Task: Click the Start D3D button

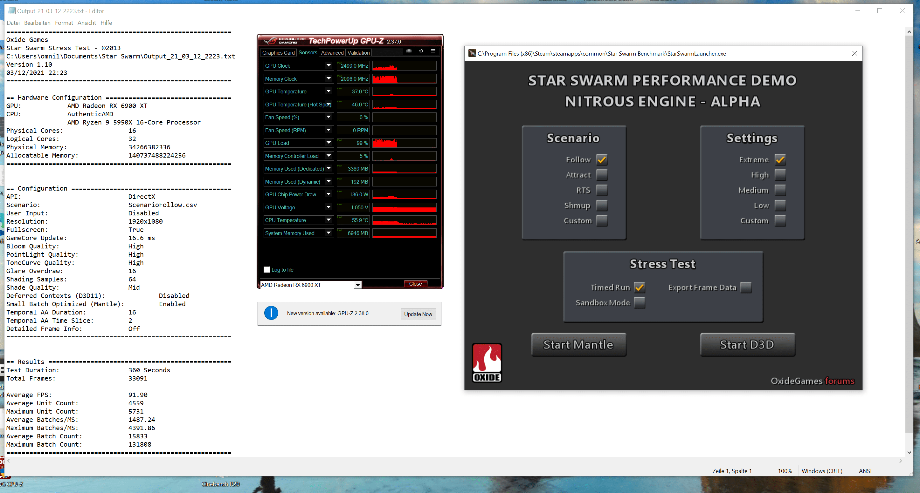Action: [x=748, y=345]
